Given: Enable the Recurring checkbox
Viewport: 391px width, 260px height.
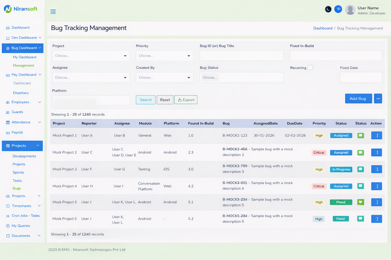Looking at the screenshot, I should (x=310, y=68).
